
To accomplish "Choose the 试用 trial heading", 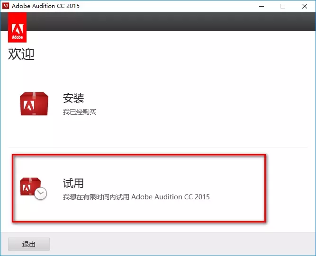I will point(73,183).
